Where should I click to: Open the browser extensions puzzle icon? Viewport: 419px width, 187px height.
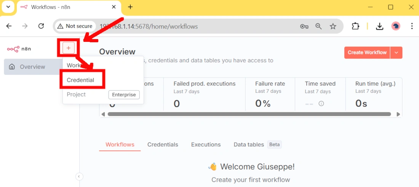[355, 26]
